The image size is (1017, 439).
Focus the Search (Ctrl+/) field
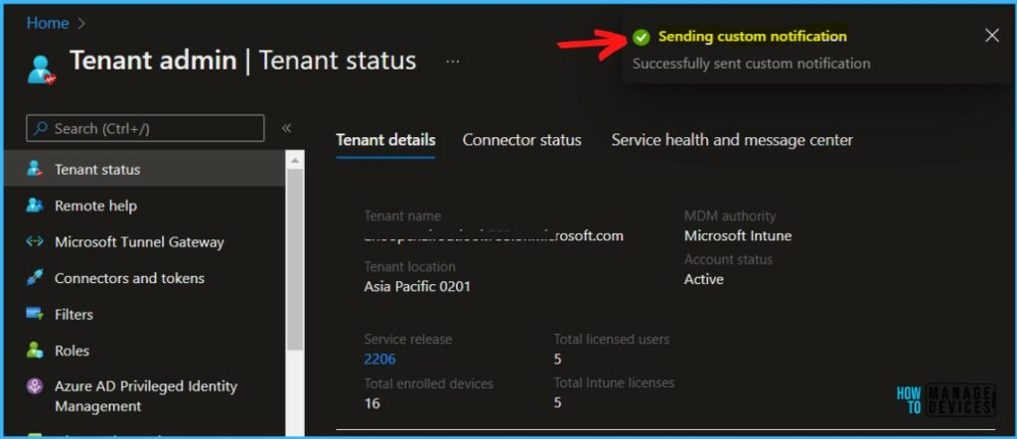click(145, 128)
